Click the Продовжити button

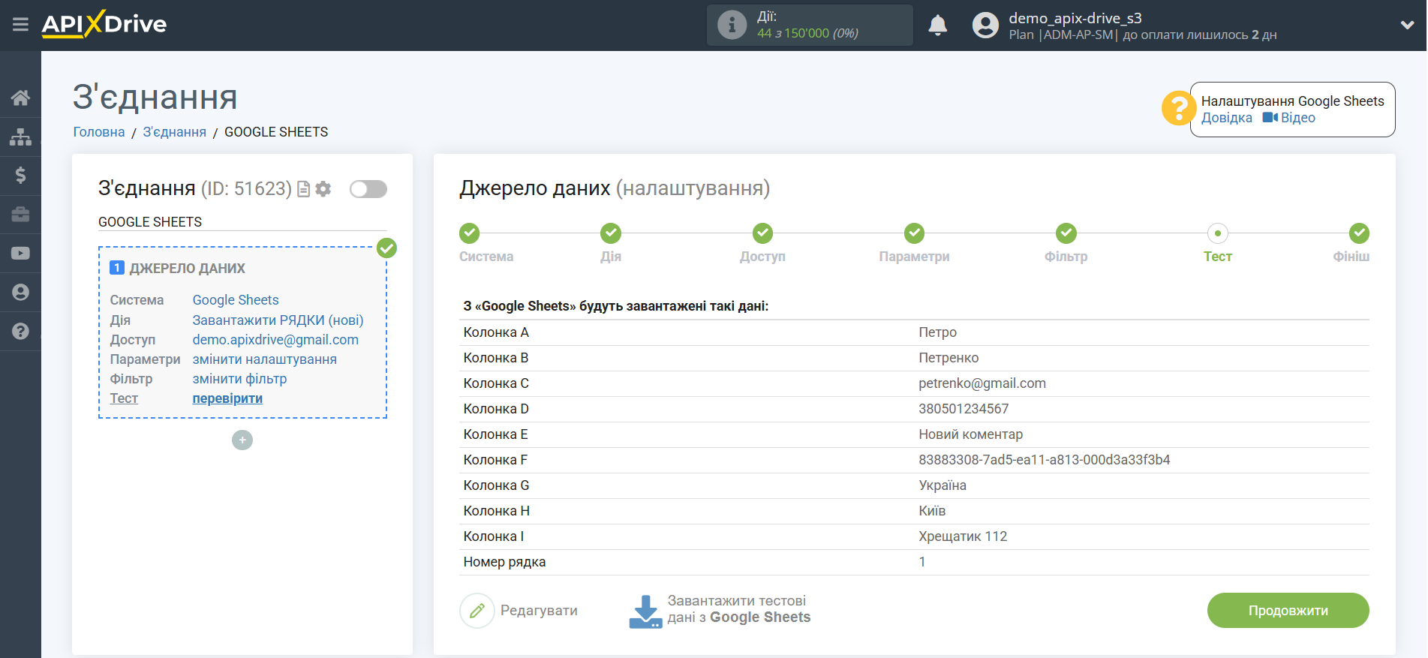point(1288,611)
